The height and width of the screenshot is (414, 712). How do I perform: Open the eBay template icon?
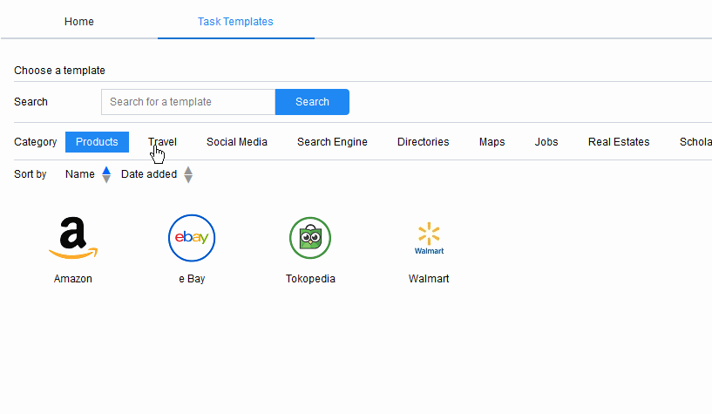point(191,238)
